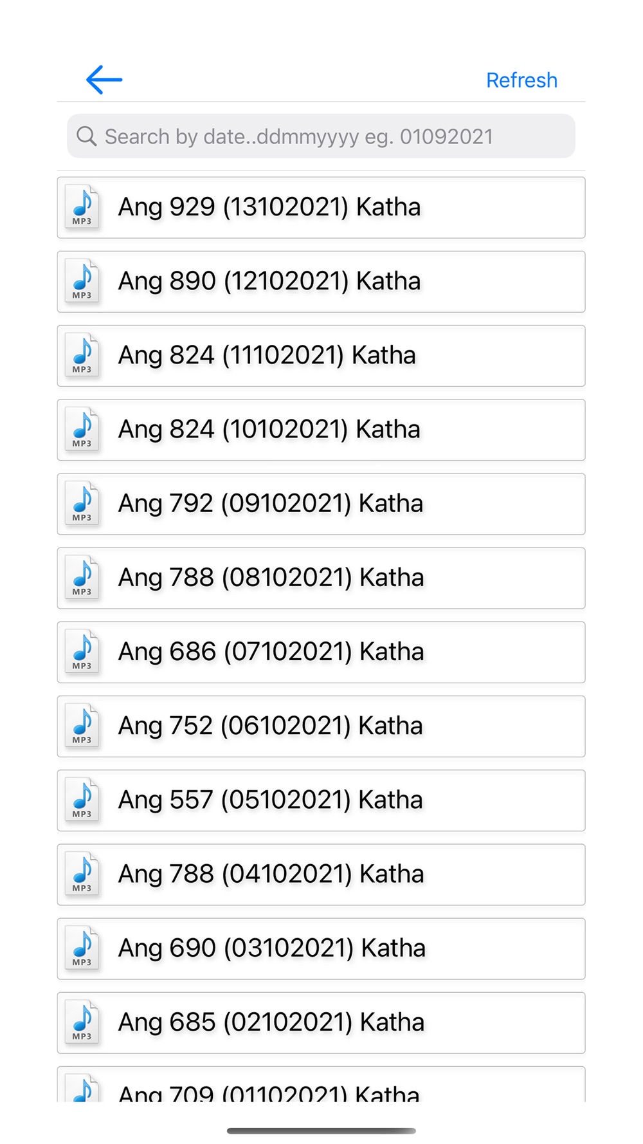Tap the MP3 icon for Ang 824 (11102021)

pos(82,355)
